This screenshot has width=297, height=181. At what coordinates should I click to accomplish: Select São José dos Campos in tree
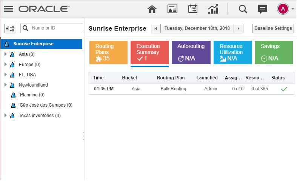tap(46, 105)
